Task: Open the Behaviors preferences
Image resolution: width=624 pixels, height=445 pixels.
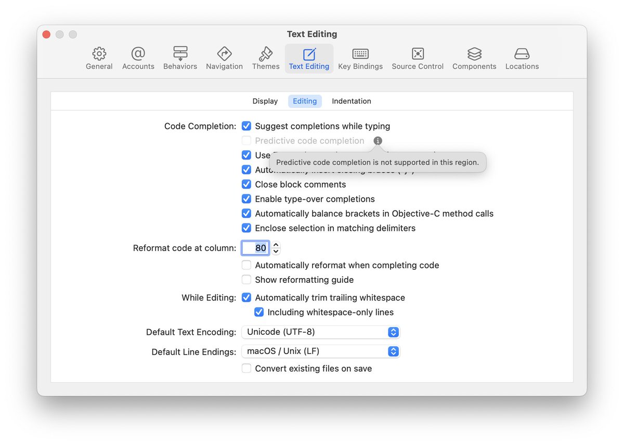Action: pyautogui.click(x=180, y=57)
